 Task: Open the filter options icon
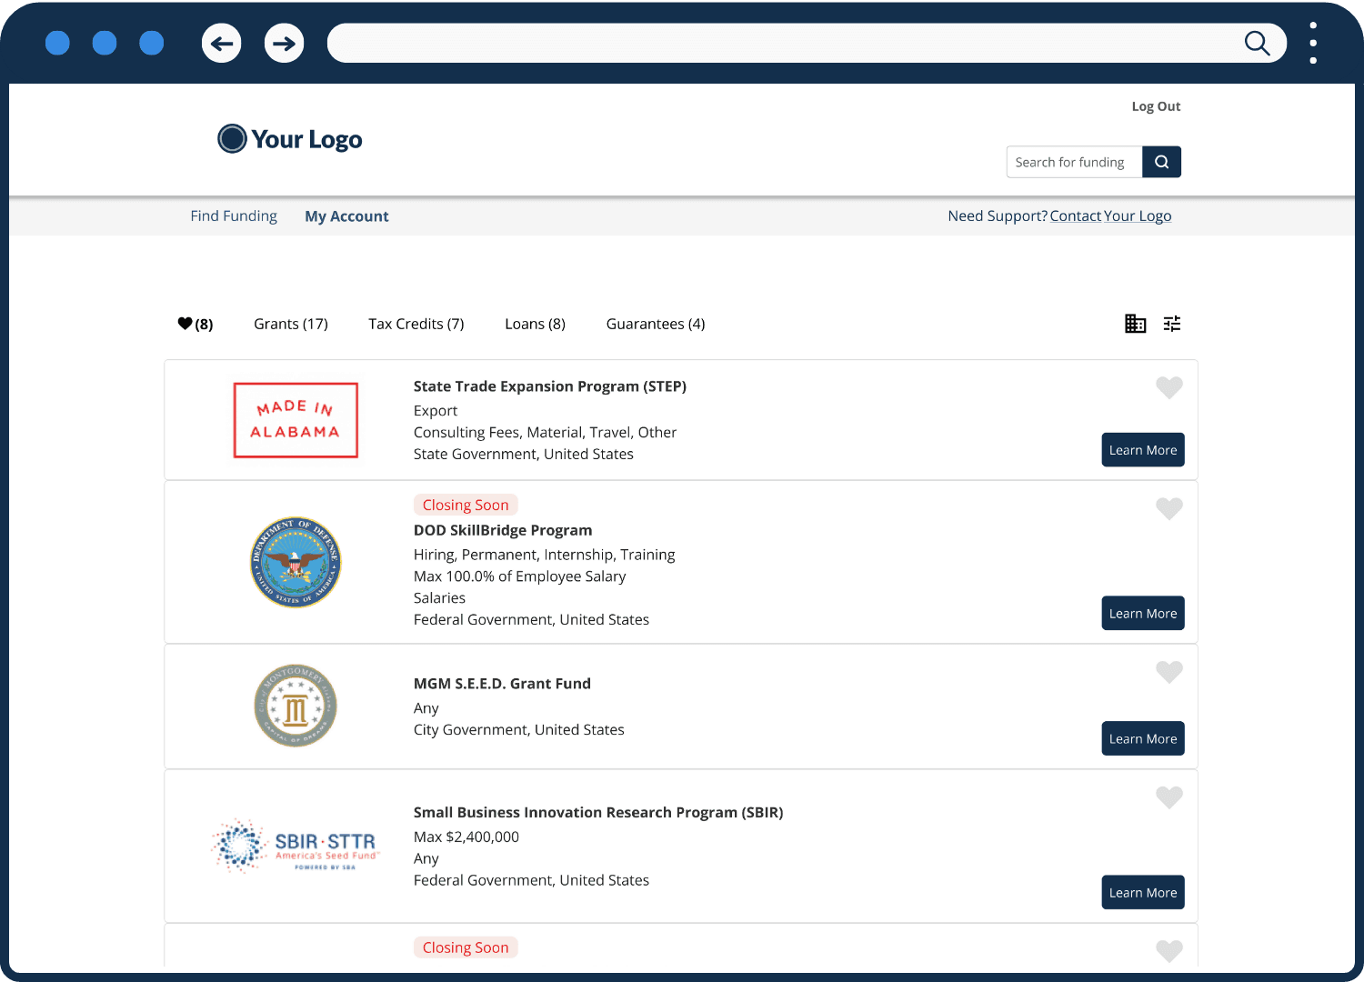(x=1171, y=324)
